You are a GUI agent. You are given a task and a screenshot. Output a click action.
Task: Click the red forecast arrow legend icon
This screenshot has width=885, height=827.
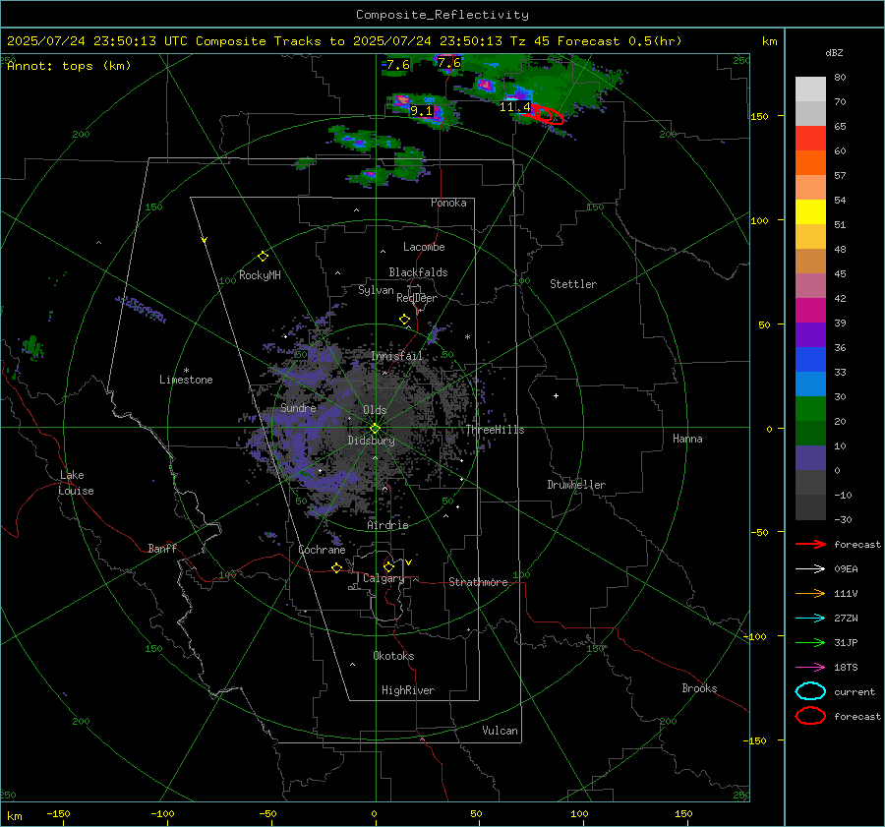[810, 544]
